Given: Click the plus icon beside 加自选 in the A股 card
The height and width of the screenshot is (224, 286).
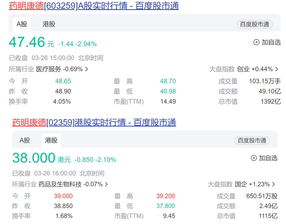Looking at the screenshot, I should pos(257,42).
